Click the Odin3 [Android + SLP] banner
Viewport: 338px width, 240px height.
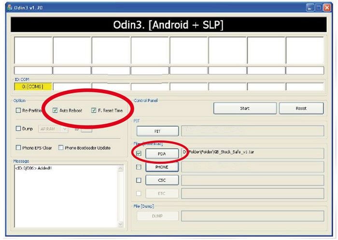tap(169, 25)
